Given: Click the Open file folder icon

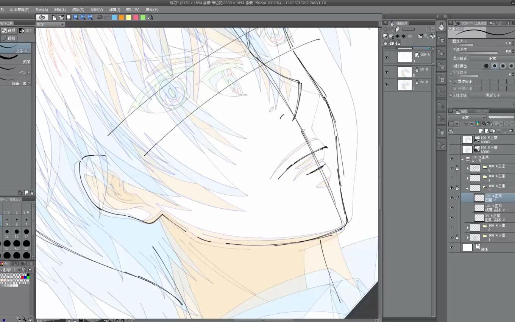Looking at the screenshot, I should point(61,17).
